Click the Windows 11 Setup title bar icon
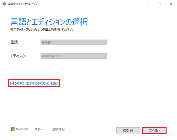 (x=4, y=3)
